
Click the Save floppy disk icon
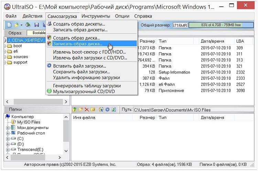(36, 25)
